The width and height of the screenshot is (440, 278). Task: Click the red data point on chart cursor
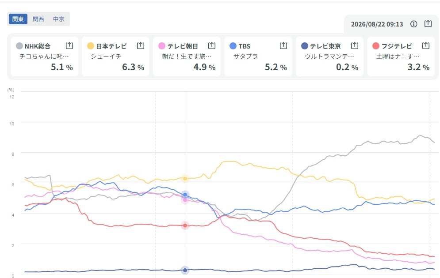pos(185,225)
